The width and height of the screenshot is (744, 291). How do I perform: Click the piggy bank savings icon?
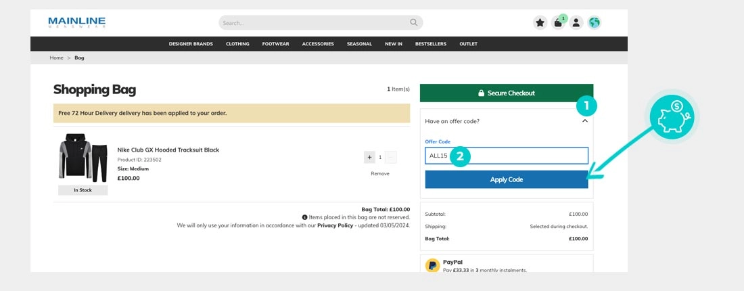point(672,116)
